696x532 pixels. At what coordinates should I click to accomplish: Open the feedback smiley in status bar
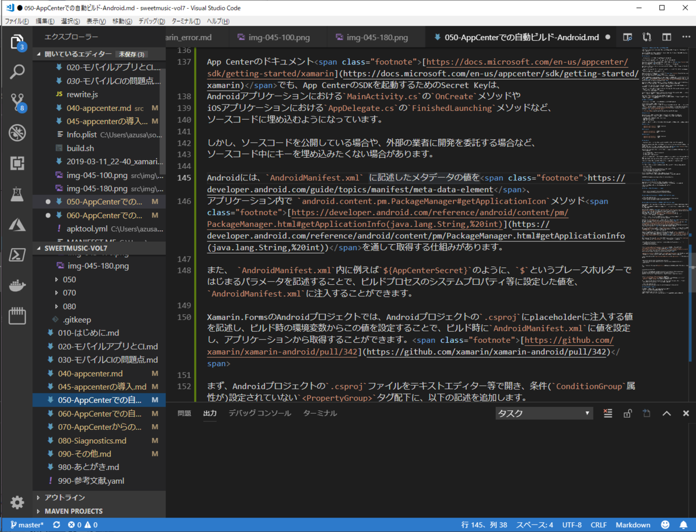click(665, 525)
